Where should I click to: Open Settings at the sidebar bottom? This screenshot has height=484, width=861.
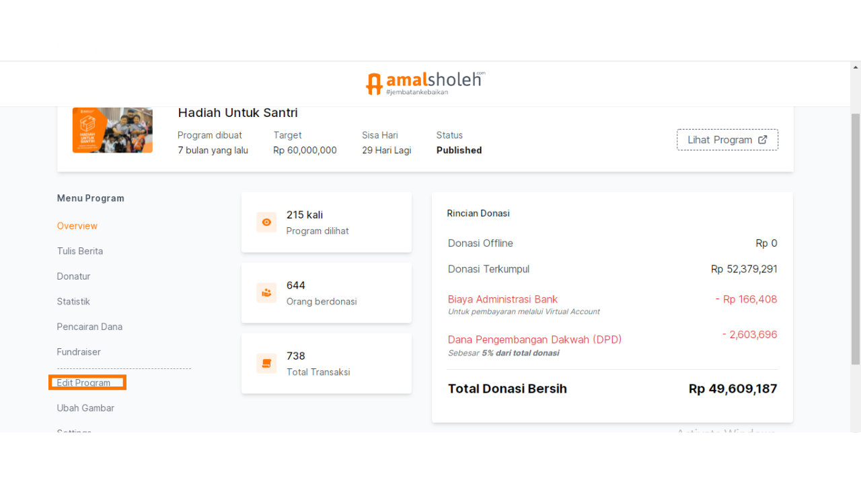[x=74, y=431]
